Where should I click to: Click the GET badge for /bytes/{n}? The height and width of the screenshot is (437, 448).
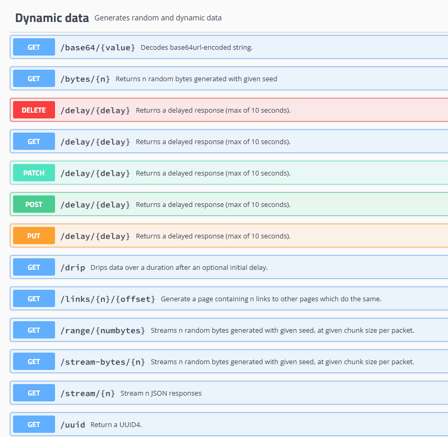tap(34, 79)
